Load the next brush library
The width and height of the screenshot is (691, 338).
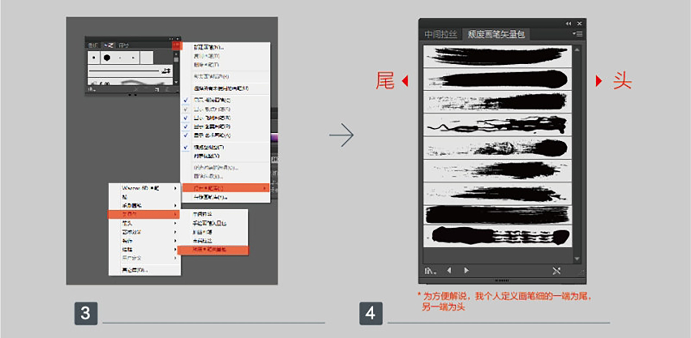[x=466, y=270]
